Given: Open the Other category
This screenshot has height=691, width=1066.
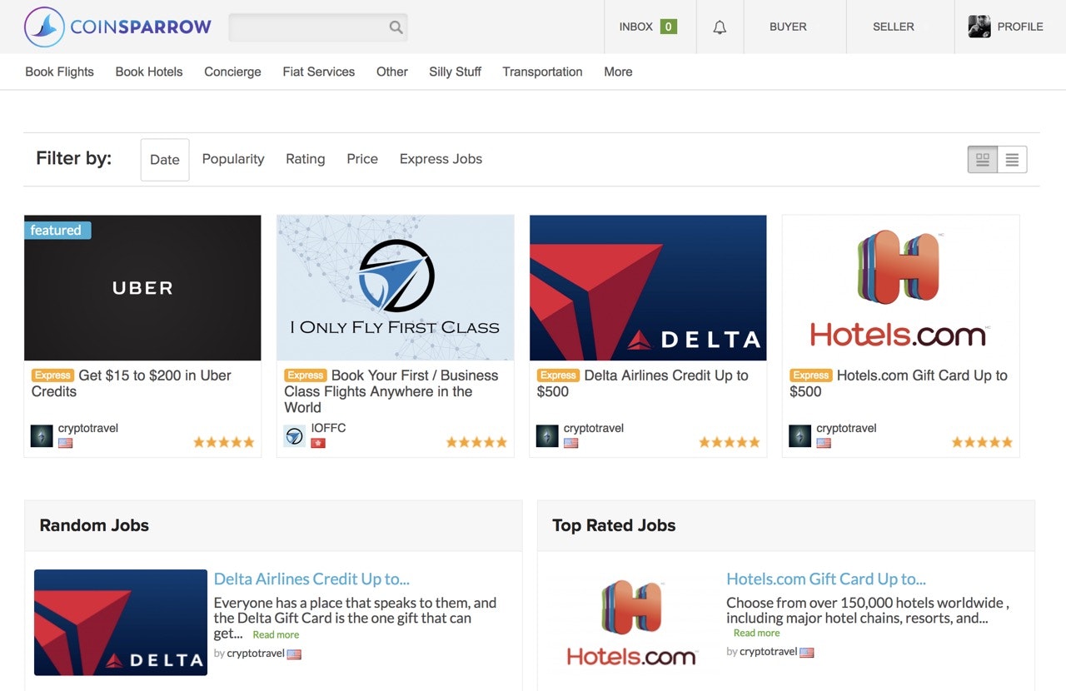Looking at the screenshot, I should pyautogui.click(x=392, y=72).
